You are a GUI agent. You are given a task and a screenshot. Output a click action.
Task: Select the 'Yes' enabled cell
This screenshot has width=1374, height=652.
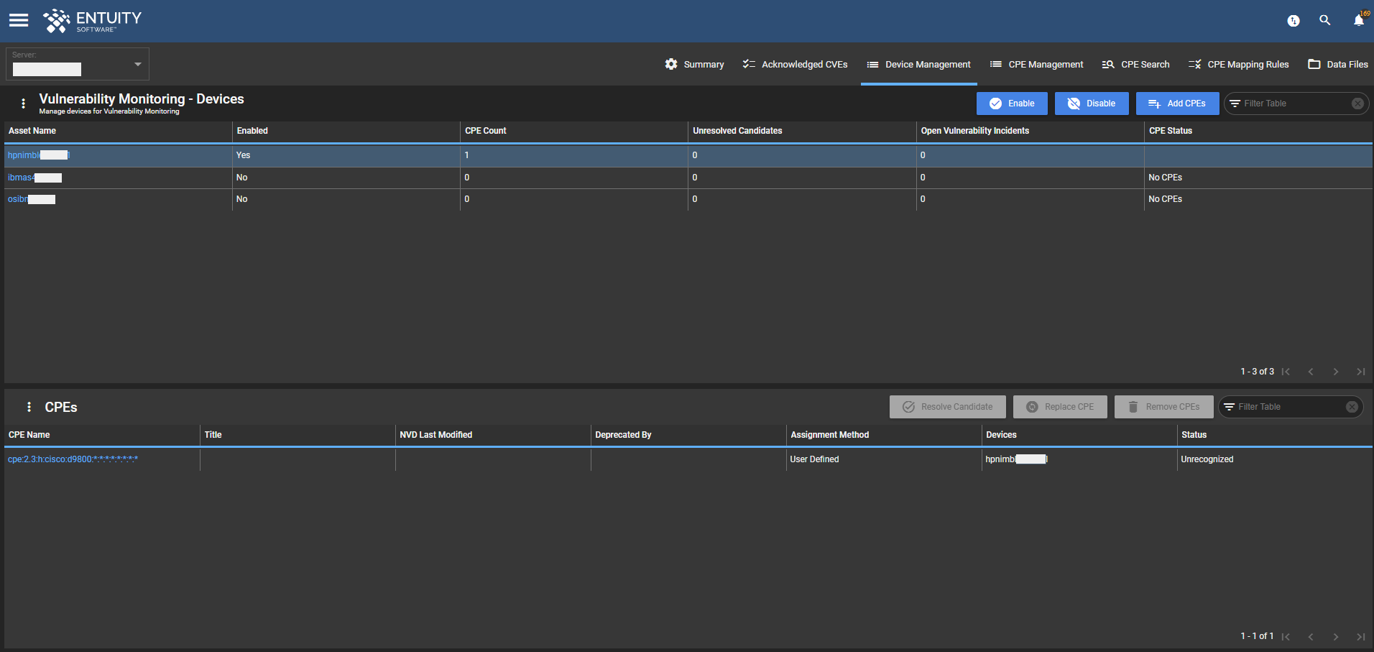(x=244, y=155)
